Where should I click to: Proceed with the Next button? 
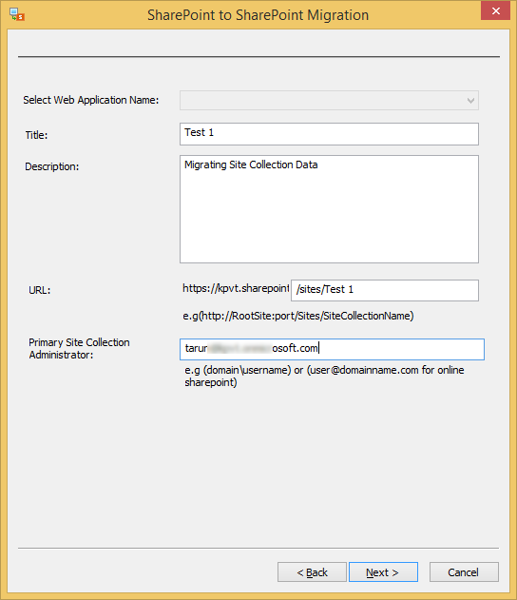tap(383, 572)
